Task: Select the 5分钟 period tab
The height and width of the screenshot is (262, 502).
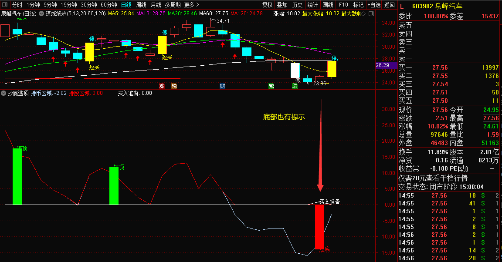Action: (50, 5)
